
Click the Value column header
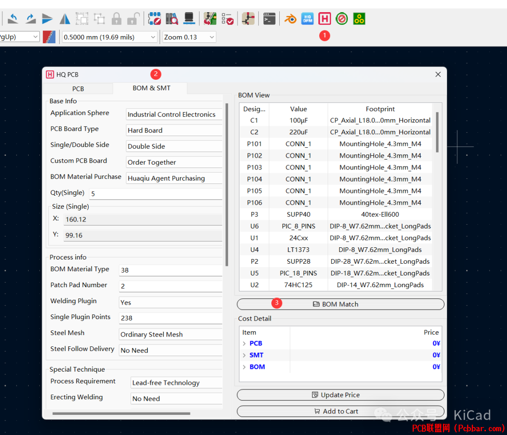[x=299, y=109]
